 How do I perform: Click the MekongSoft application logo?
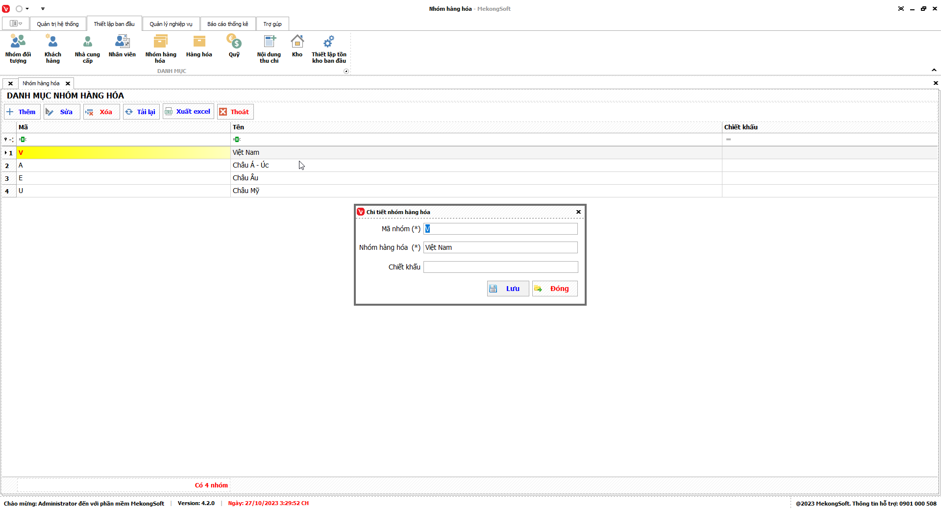point(6,9)
